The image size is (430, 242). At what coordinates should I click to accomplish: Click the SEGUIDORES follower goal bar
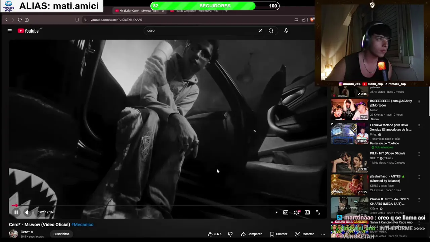(215, 6)
